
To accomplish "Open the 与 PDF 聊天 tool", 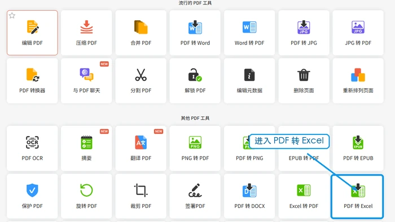I will pyautogui.click(x=86, y=81).
